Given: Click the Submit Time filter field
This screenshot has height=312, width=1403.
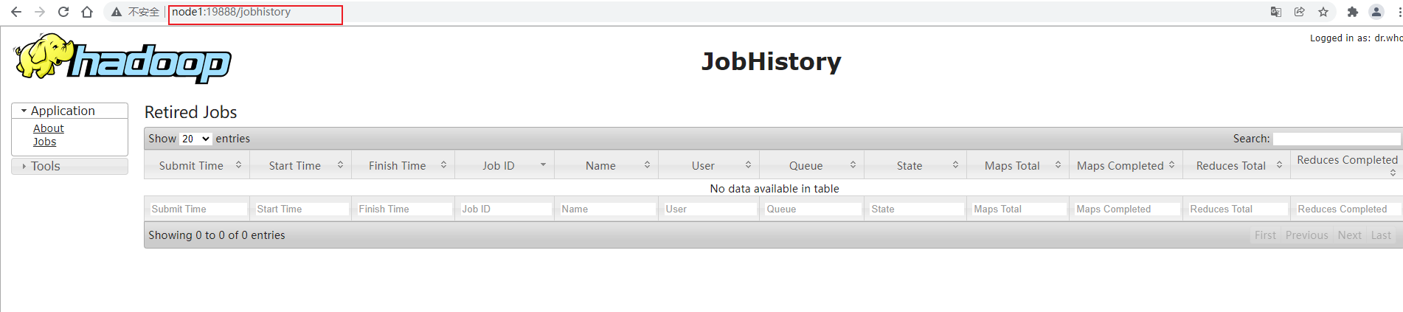Looking at the screenshot, I should tap(198, 209).
